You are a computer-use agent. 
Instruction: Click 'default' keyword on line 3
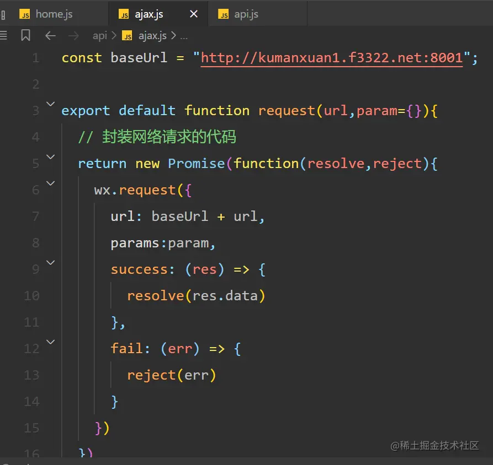point(147,110)
